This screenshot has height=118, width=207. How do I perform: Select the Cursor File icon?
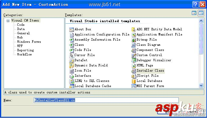71,55
